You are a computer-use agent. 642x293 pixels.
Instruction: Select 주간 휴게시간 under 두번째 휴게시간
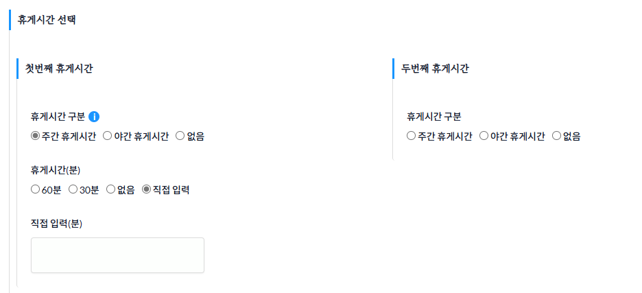tap(412, 136)
